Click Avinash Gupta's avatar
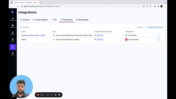 coord(126,40)
